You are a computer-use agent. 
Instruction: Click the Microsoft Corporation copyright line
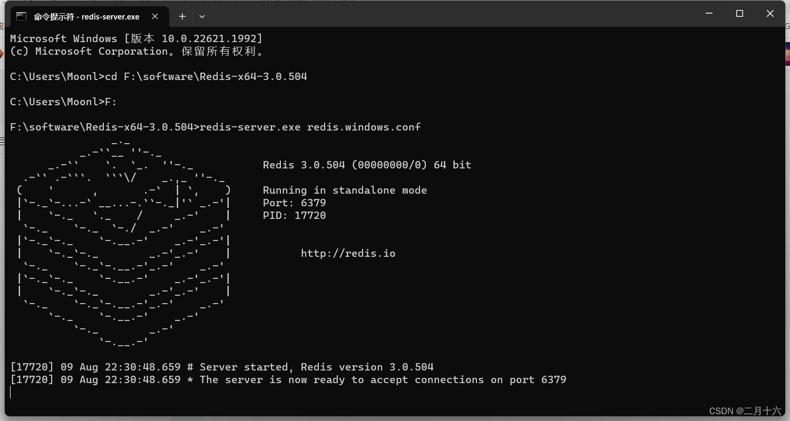(x=137, y=52)
